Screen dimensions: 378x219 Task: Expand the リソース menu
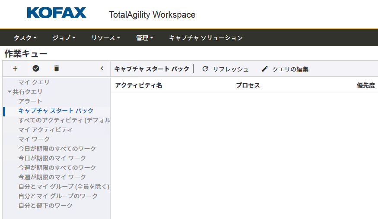(x=105, y=38)
